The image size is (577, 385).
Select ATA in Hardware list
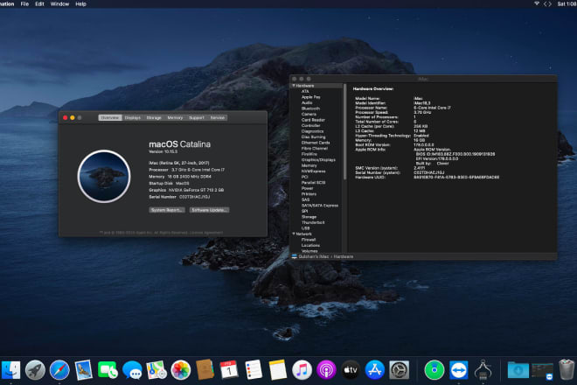tap(305, 91)
